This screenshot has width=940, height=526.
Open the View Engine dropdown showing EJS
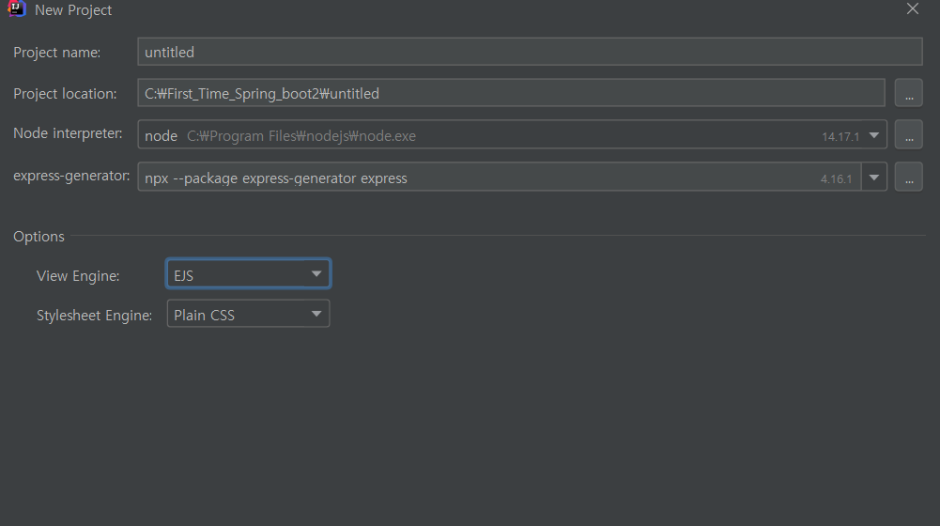coord(248,274)
